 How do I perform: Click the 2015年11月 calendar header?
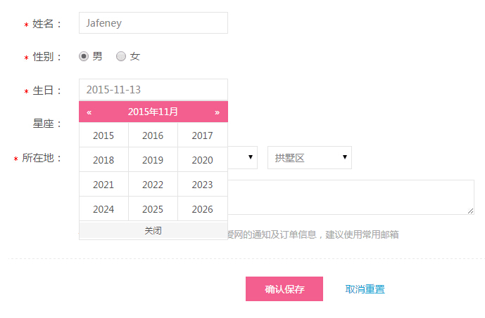(153, 112)
